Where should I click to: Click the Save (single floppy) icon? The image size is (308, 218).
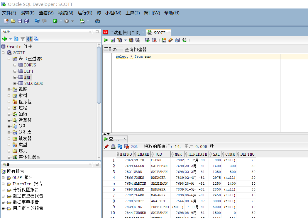20,21
